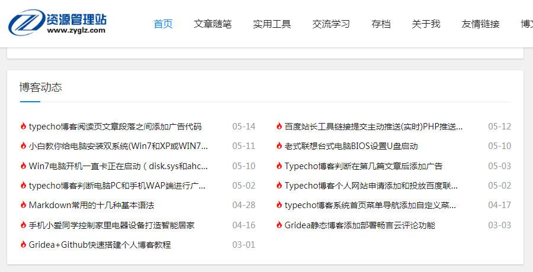Click flame icon beside Gridea静态博客添加部署畅言云评论功能
The width and height of the screenshot is (533, 272).
(x=279, y=225)
